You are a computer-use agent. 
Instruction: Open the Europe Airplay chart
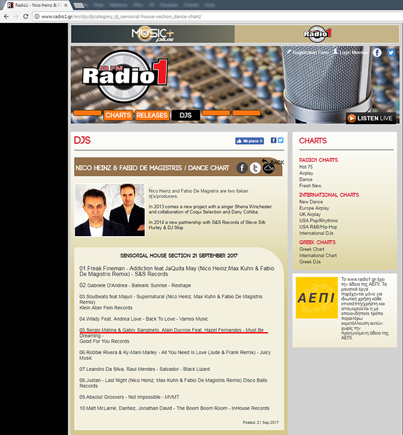314,208
